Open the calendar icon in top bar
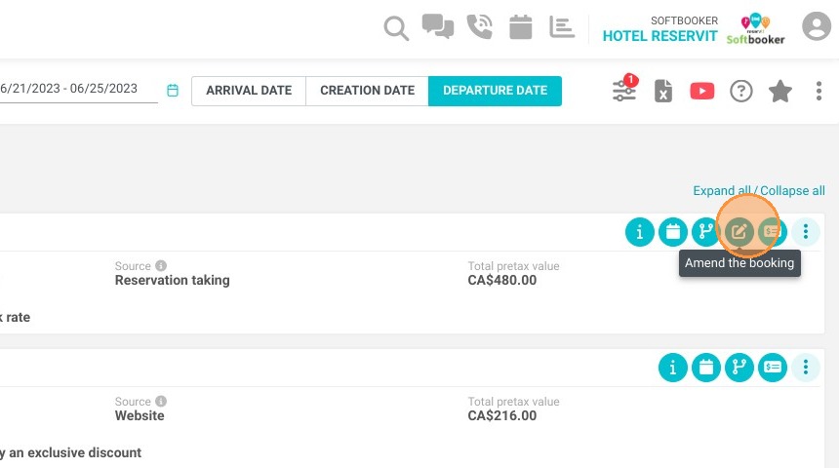 click(x=521, y=26)
